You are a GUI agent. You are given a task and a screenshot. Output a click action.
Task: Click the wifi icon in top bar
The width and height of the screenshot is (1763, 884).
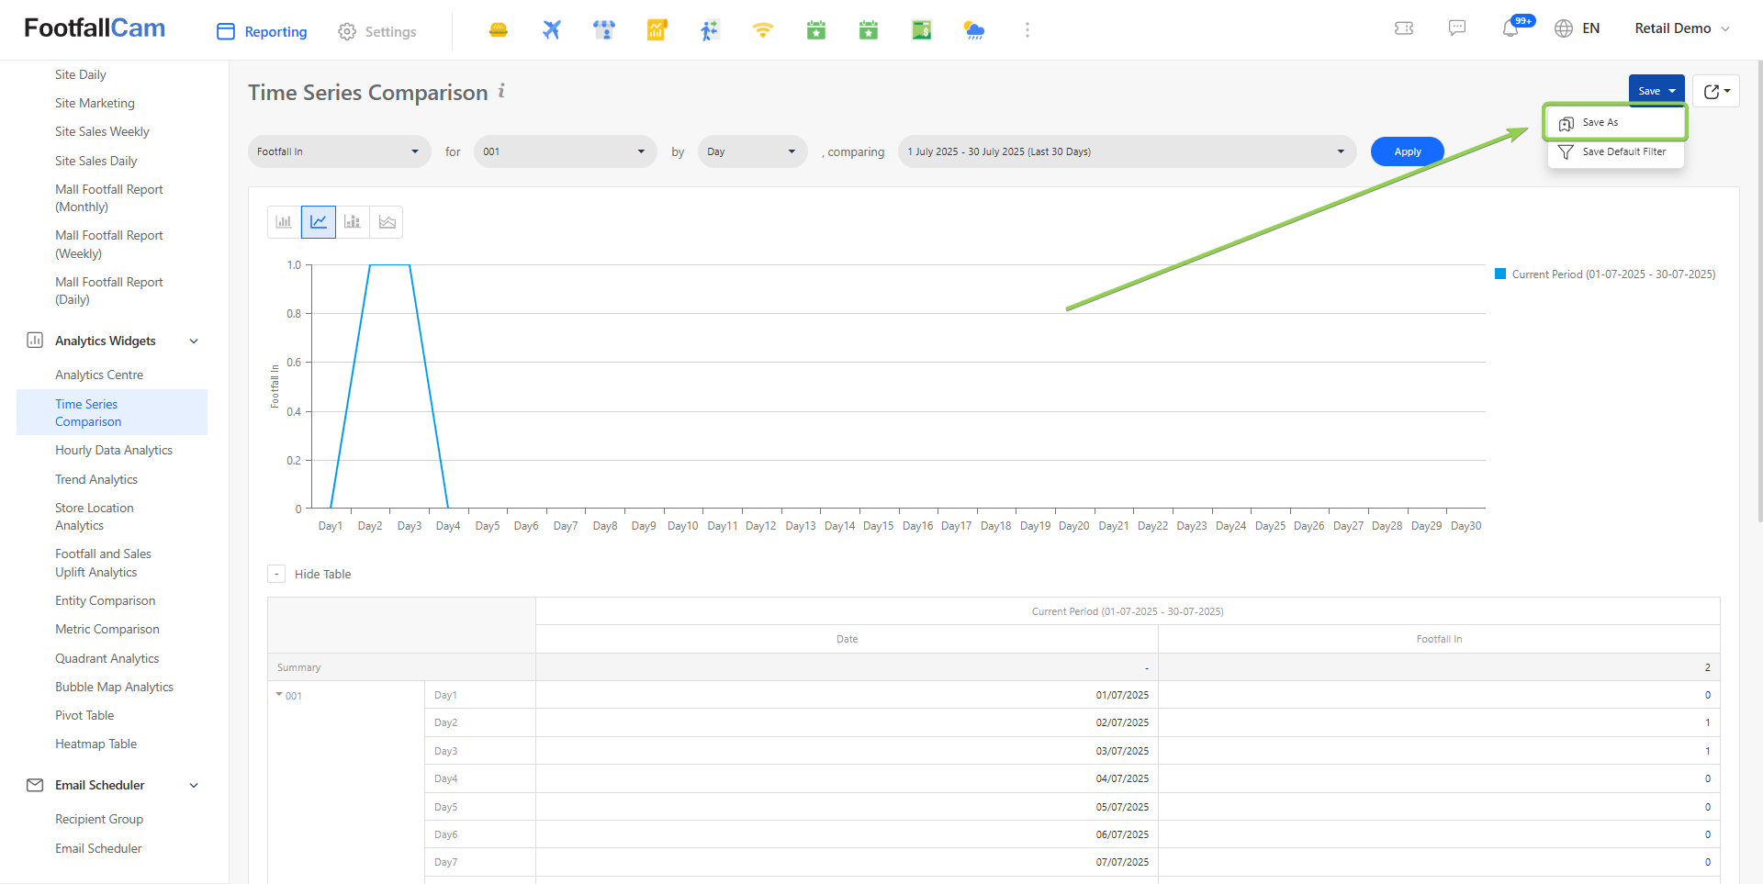click(x=762, y=30)
